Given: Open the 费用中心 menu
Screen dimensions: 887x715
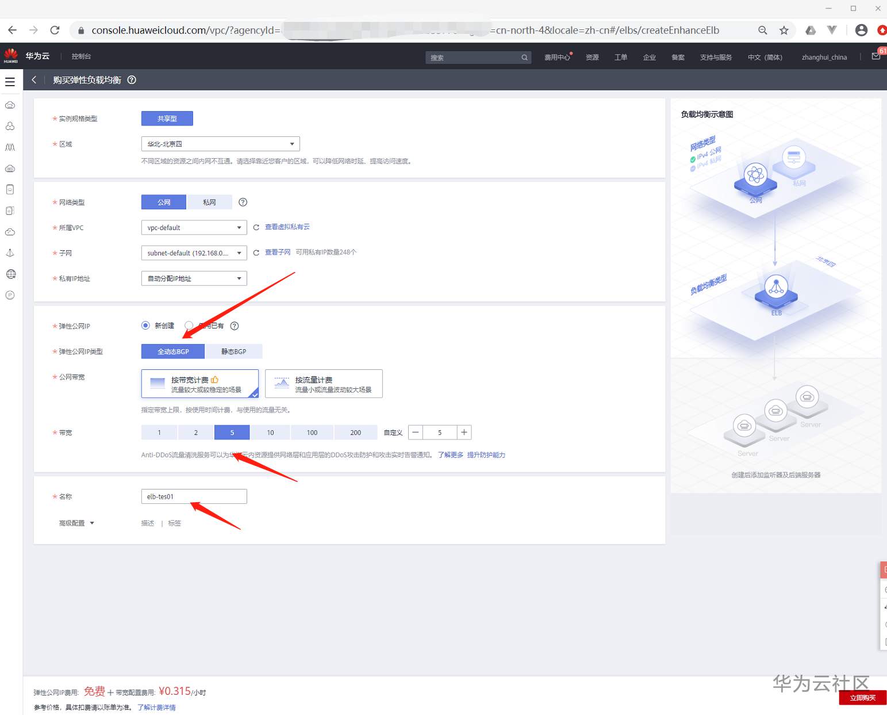Looking at the screenshot, I should point(558,57).
